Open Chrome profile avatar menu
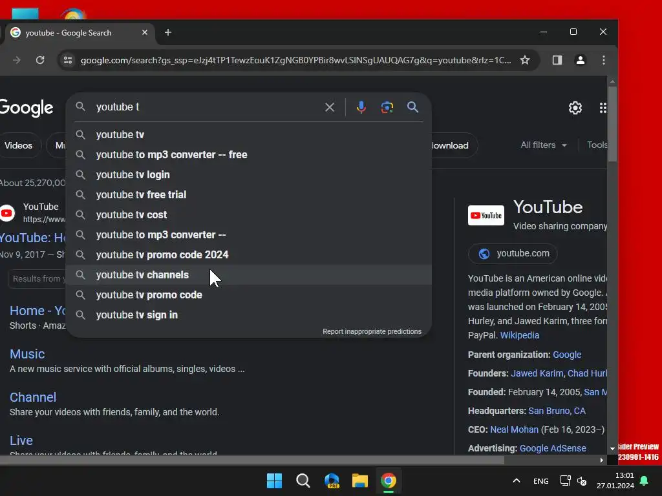Screen dimensions: 662x496 [x=581, y=60]
